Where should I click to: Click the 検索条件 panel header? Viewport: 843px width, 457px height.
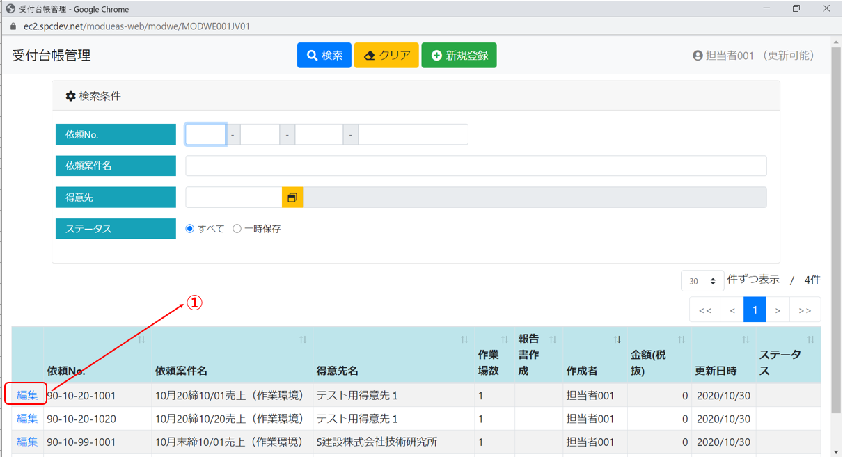pos(416,96)
